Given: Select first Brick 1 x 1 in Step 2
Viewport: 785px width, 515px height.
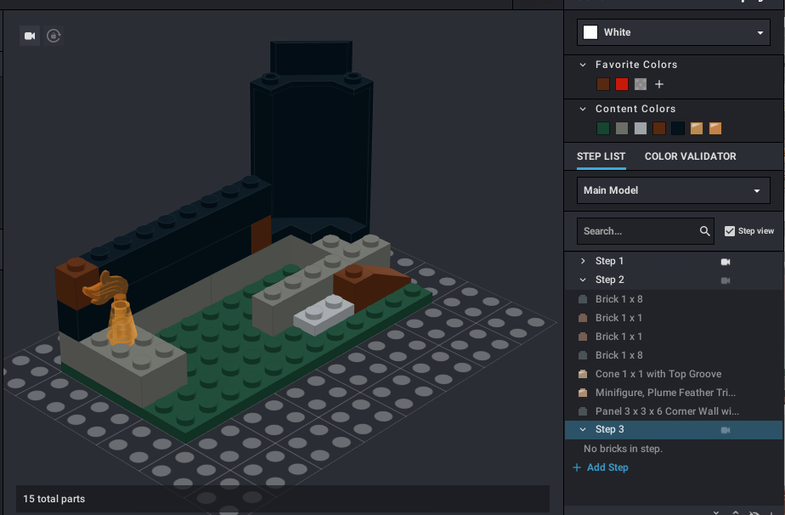Looking at the screenshot, I should [674, 318].
